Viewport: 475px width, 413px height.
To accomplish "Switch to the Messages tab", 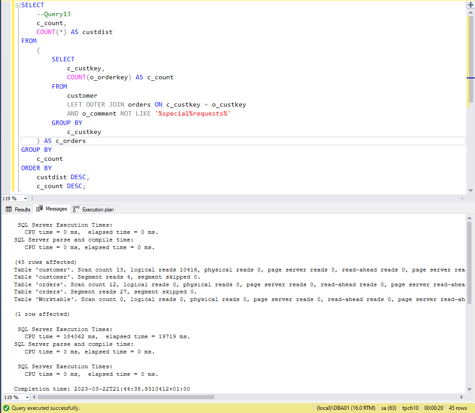I will tap(52, 209).
